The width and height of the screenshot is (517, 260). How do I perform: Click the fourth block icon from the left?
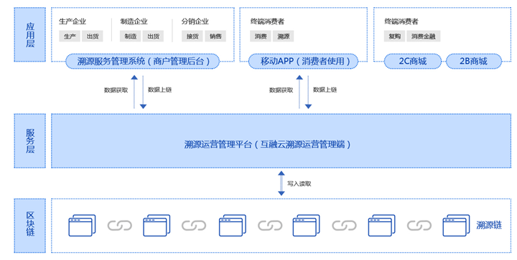(x=307, y=226)
